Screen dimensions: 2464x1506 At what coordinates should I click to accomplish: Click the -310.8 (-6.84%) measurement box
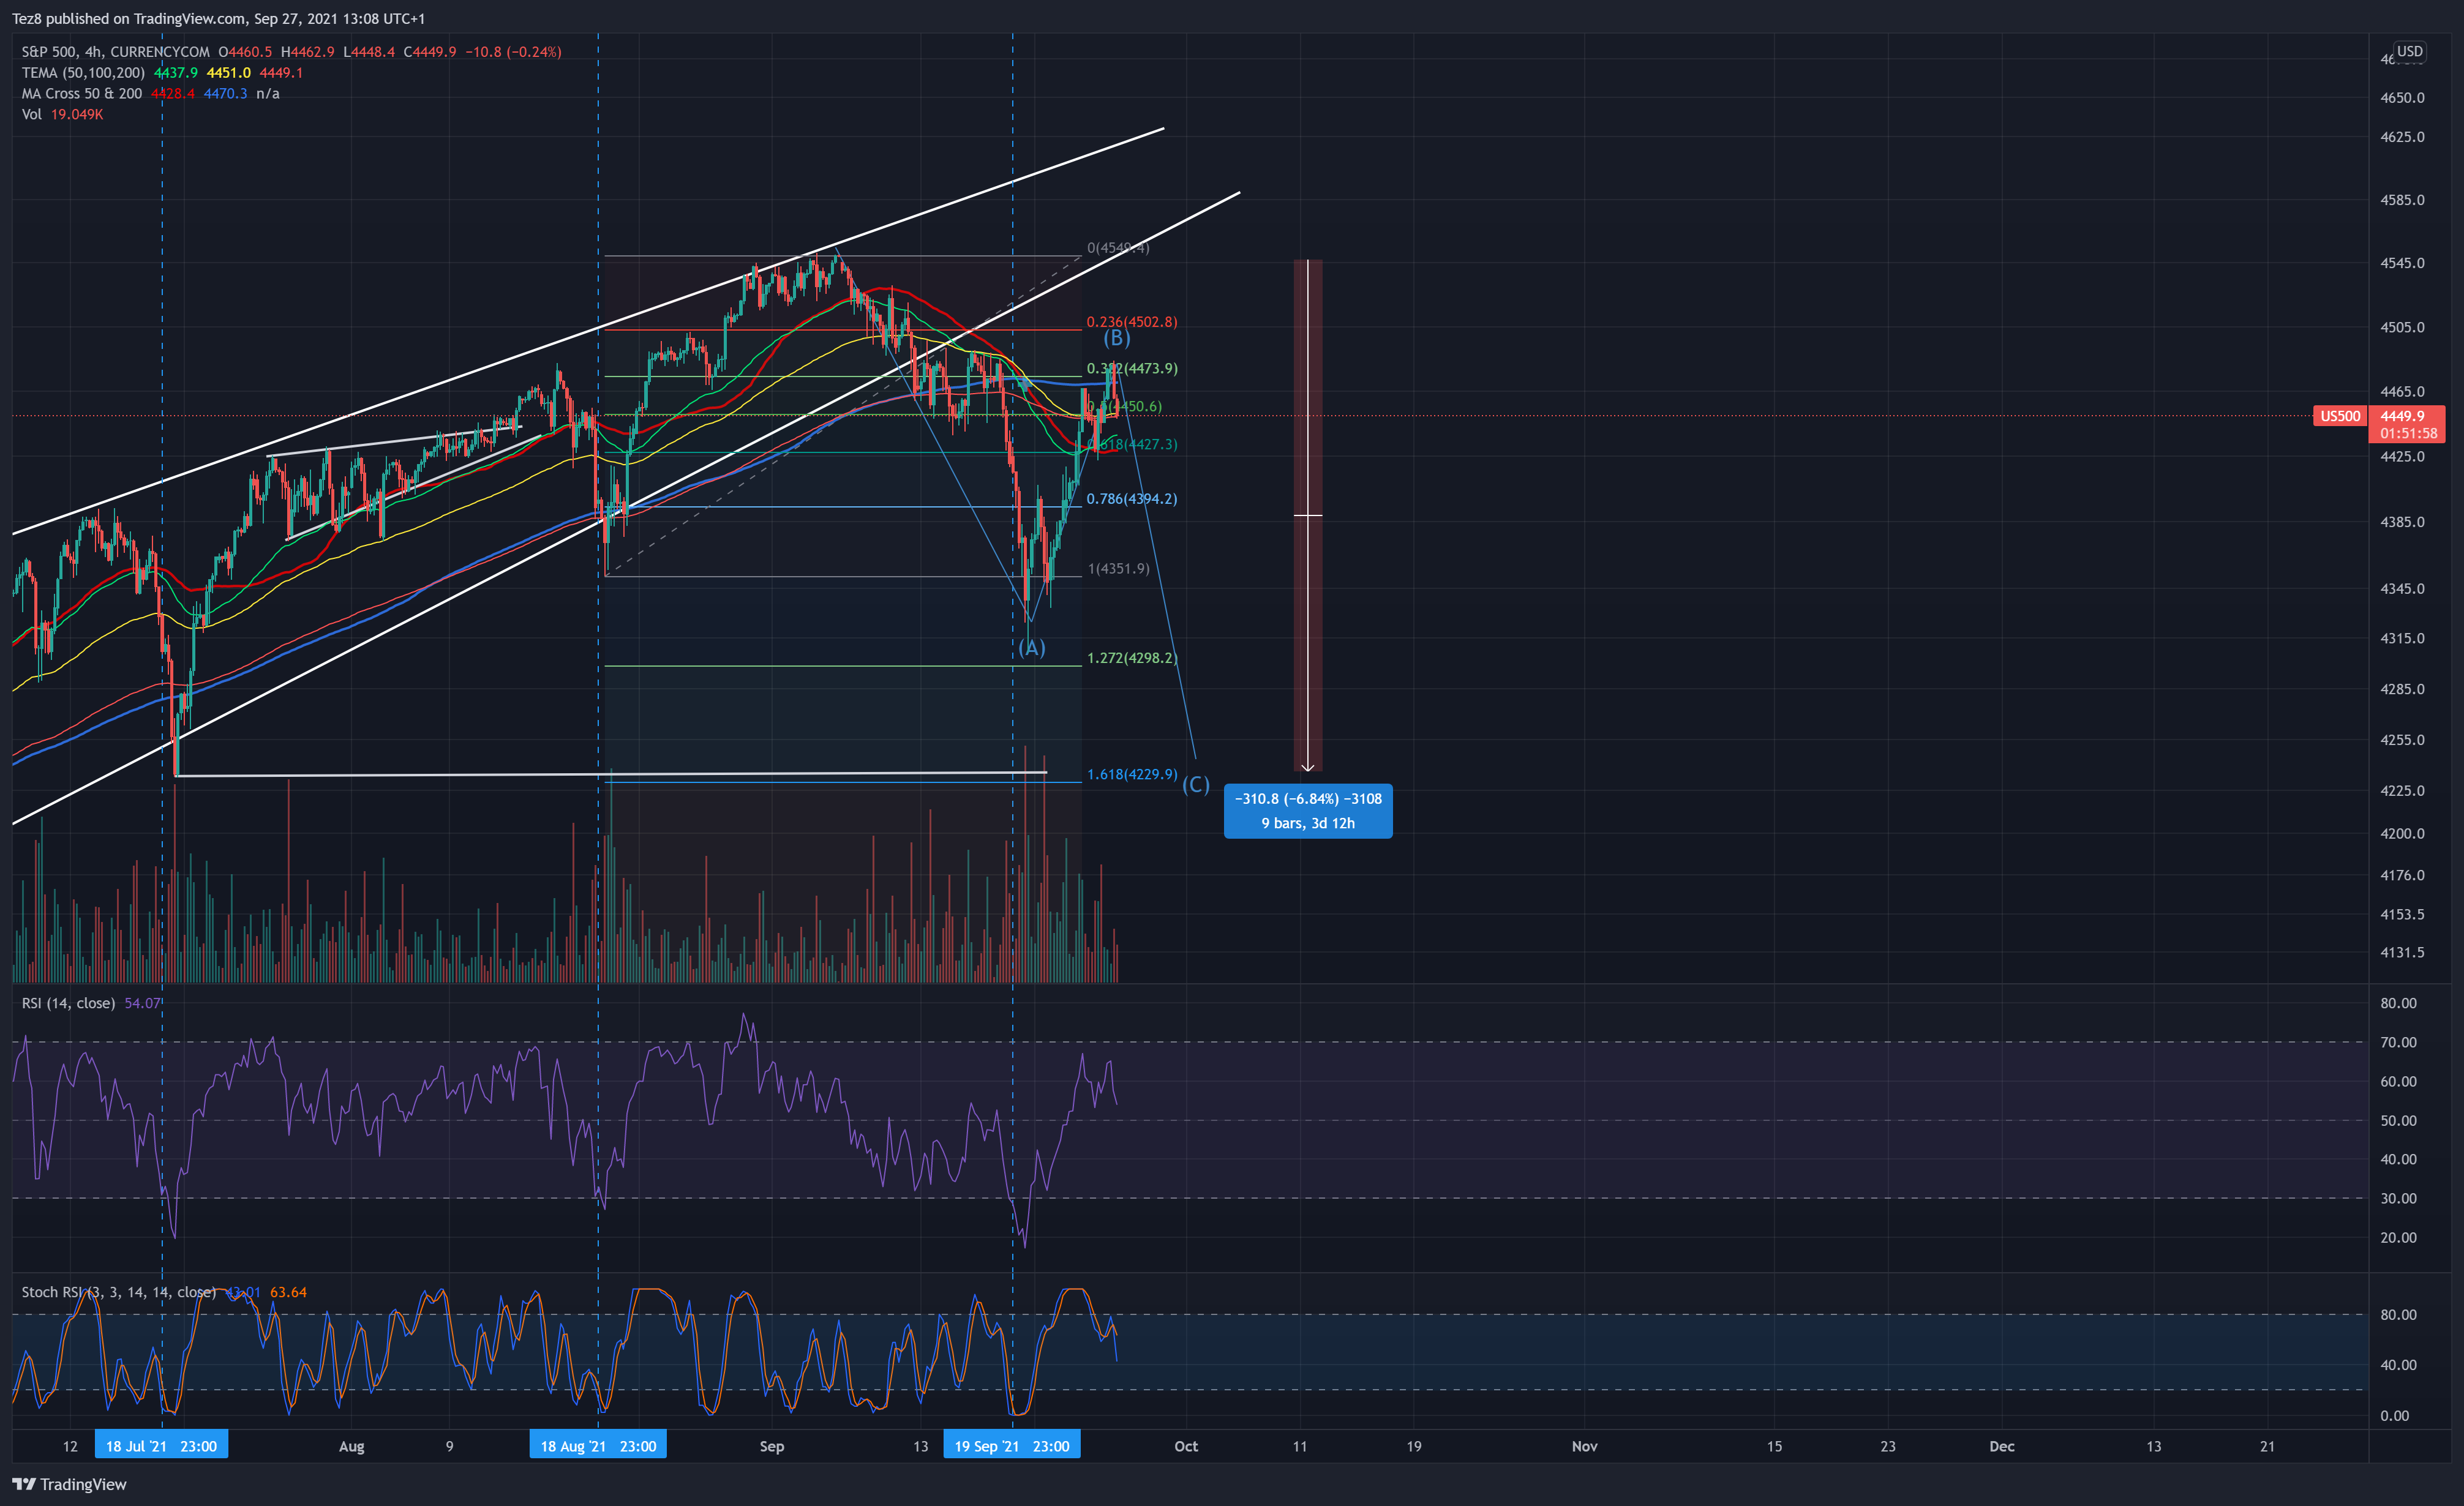click(x=1308, y=811)
